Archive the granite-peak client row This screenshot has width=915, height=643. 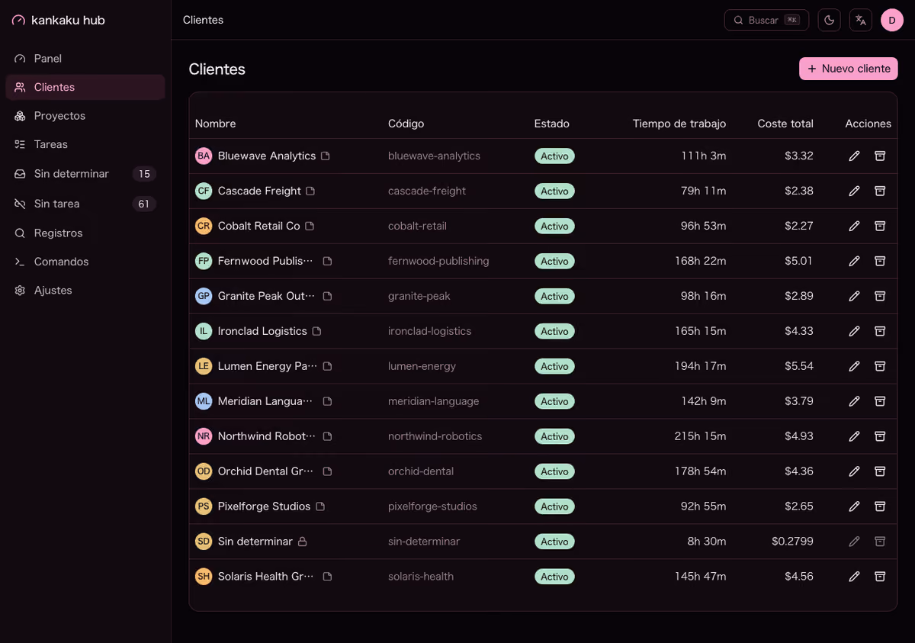pos(880,296)
